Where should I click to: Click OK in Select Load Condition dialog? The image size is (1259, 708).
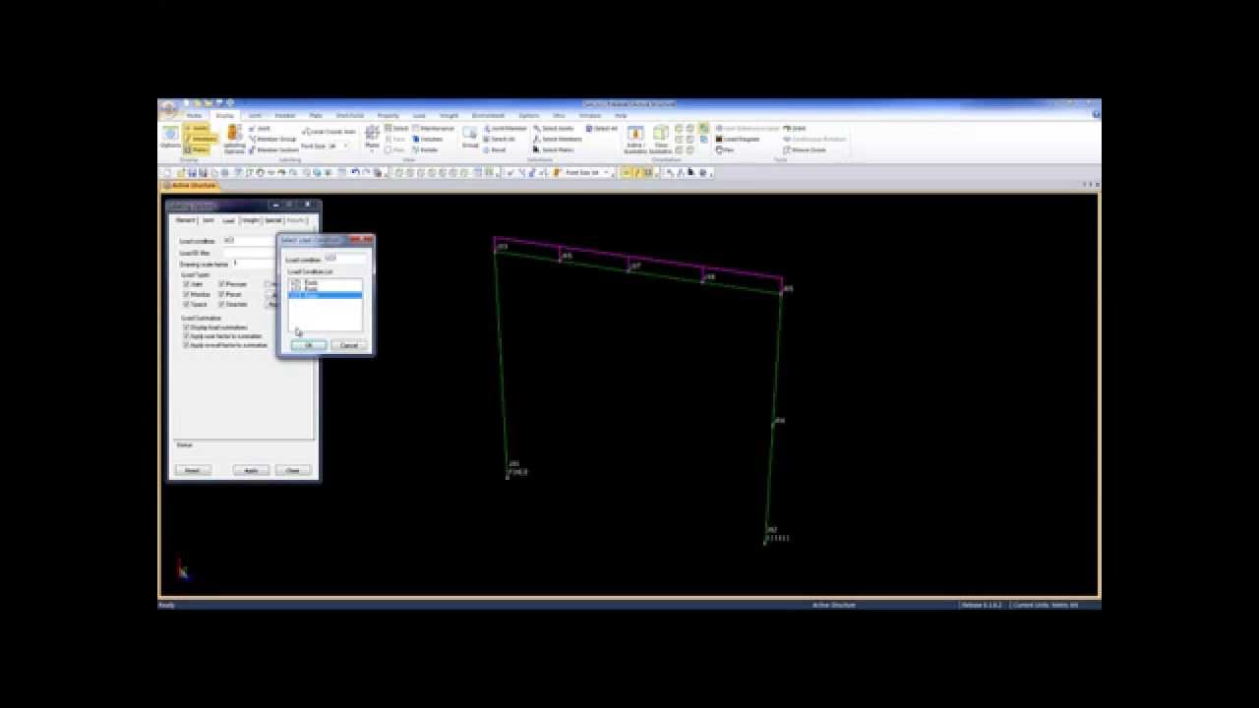308,345
